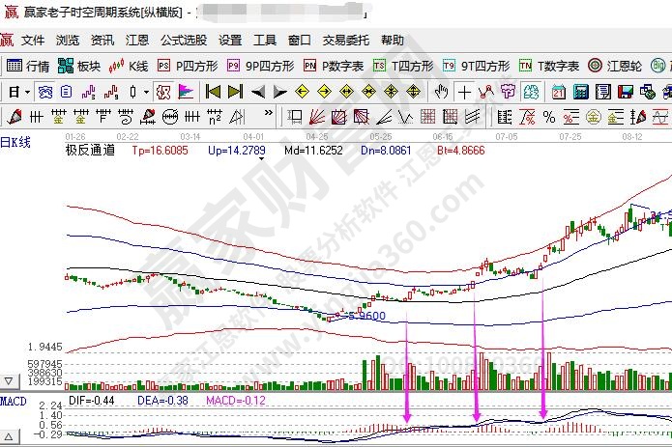Expand the MACD panel with the up triangle

9,437
